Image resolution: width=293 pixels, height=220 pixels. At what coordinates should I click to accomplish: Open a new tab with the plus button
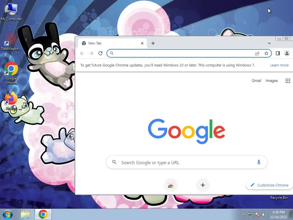153,43
